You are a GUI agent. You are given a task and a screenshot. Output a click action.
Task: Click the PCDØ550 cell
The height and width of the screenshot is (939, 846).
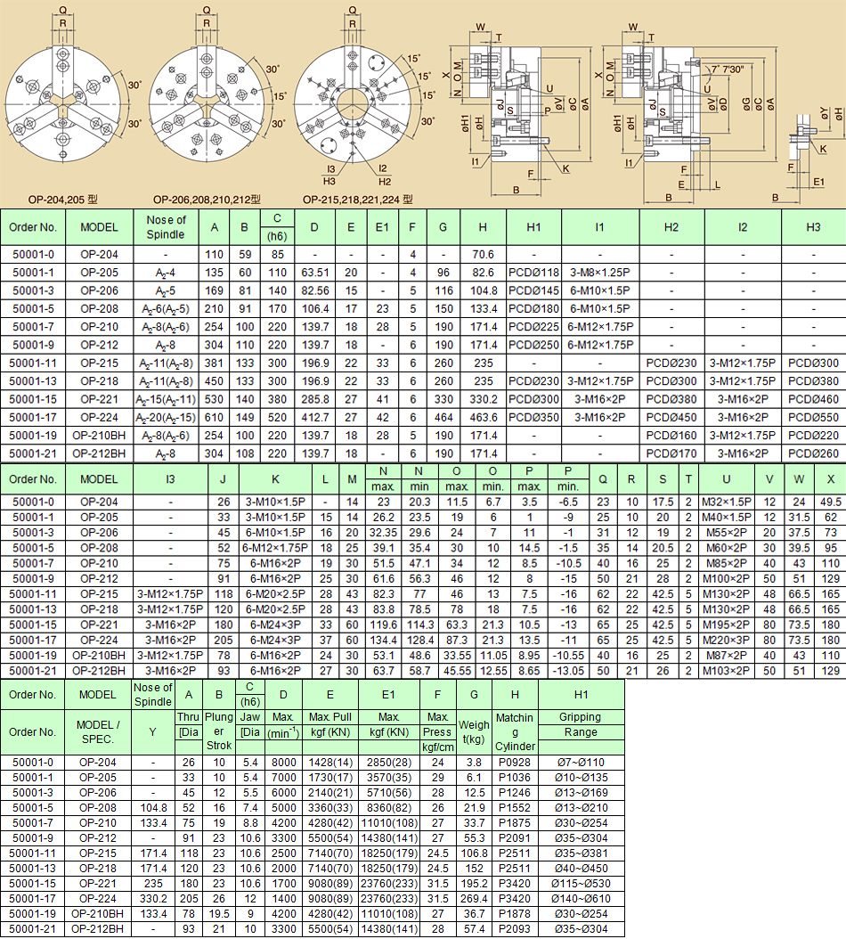tap(813, 418)
